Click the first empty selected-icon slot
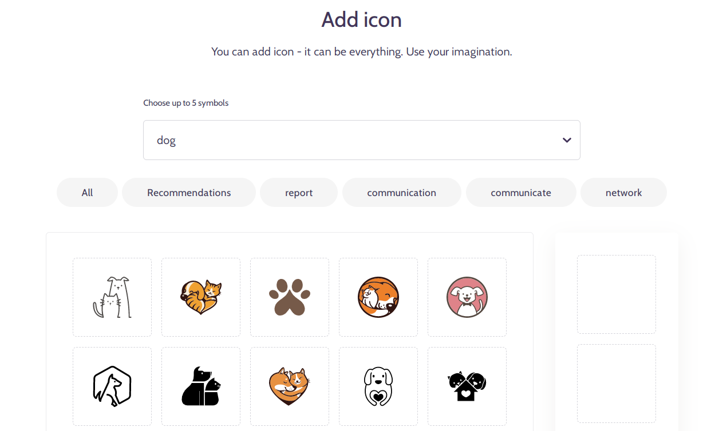Viewport: 715px width, 431px height. tap(617, 294)
